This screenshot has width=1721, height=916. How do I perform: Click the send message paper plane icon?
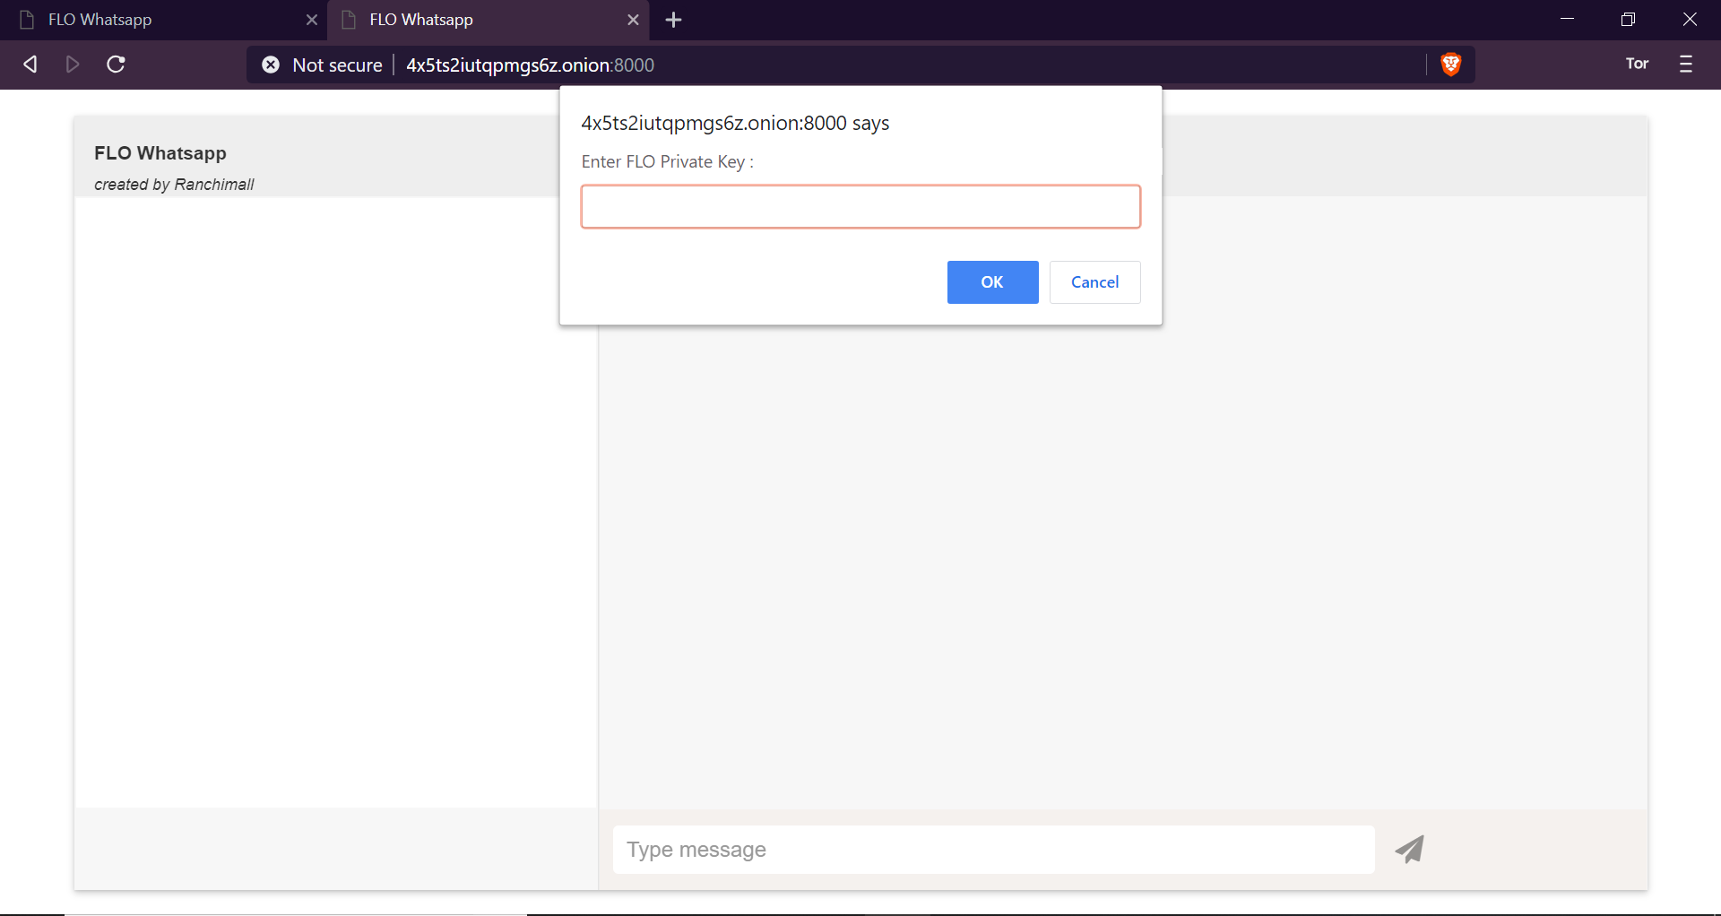coord(1408,849)
